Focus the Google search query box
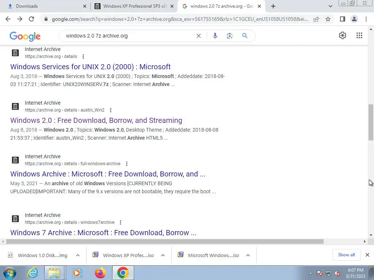This screenshot has width=374, height=280. click(129, 36)
